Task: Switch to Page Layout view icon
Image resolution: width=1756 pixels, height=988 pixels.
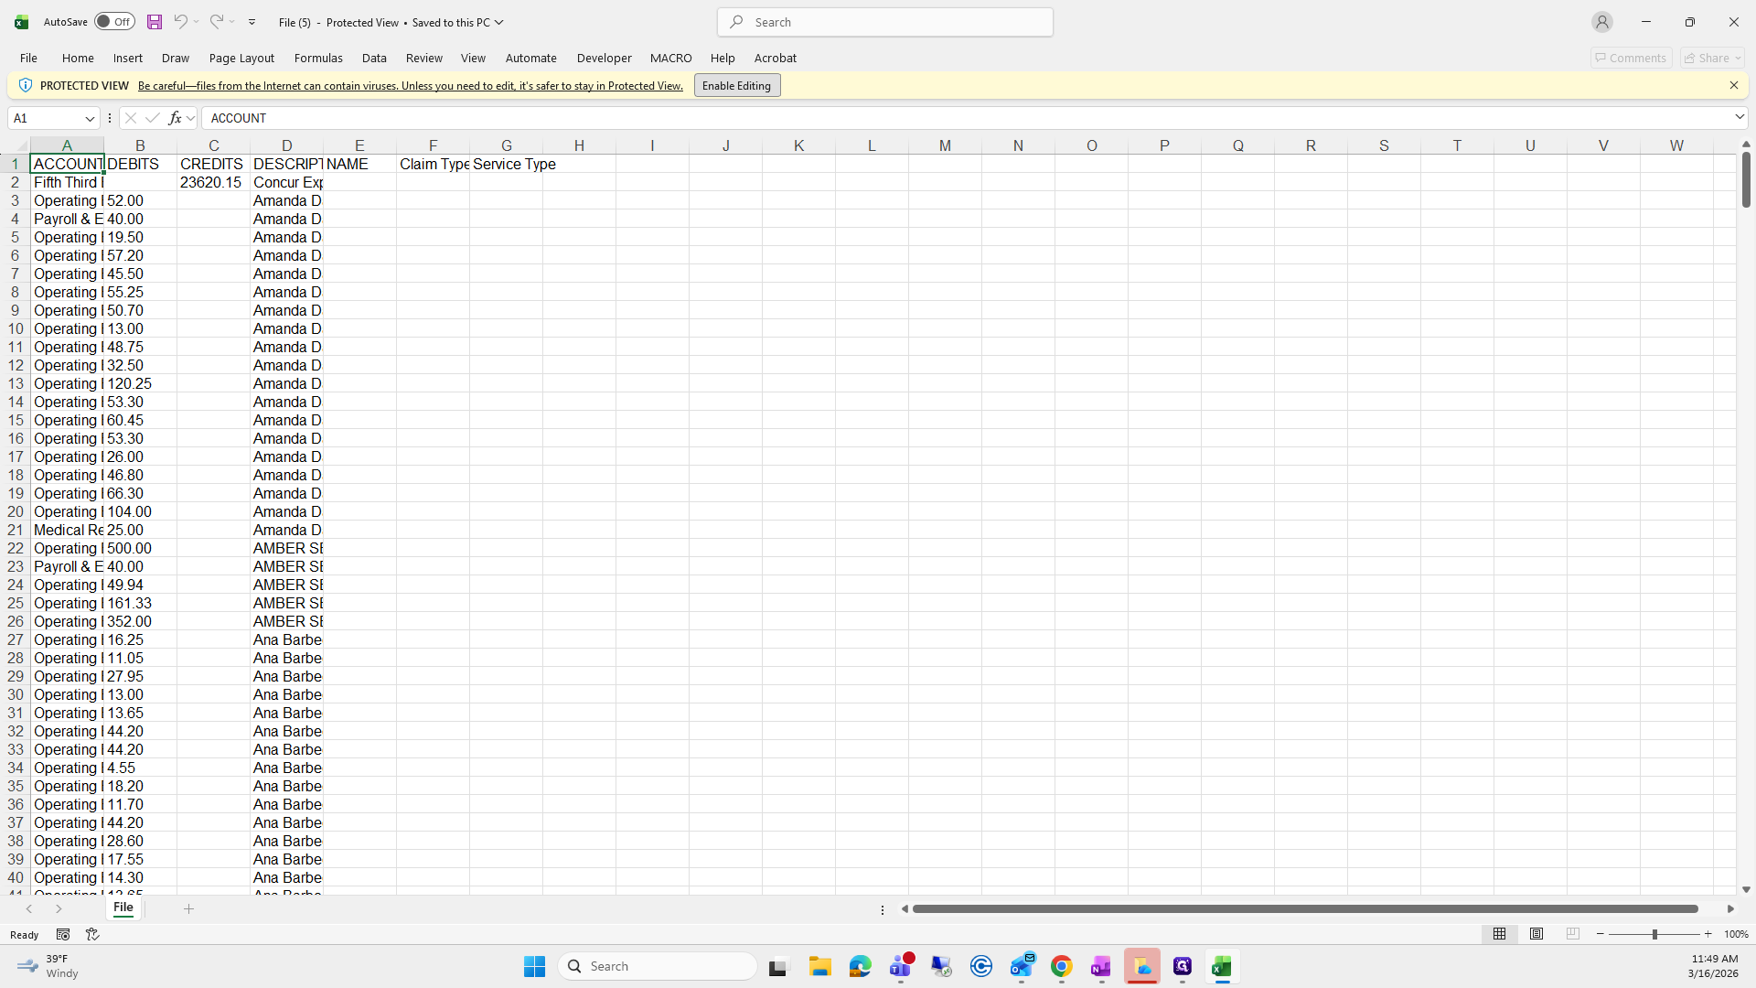Action: 1536,934
